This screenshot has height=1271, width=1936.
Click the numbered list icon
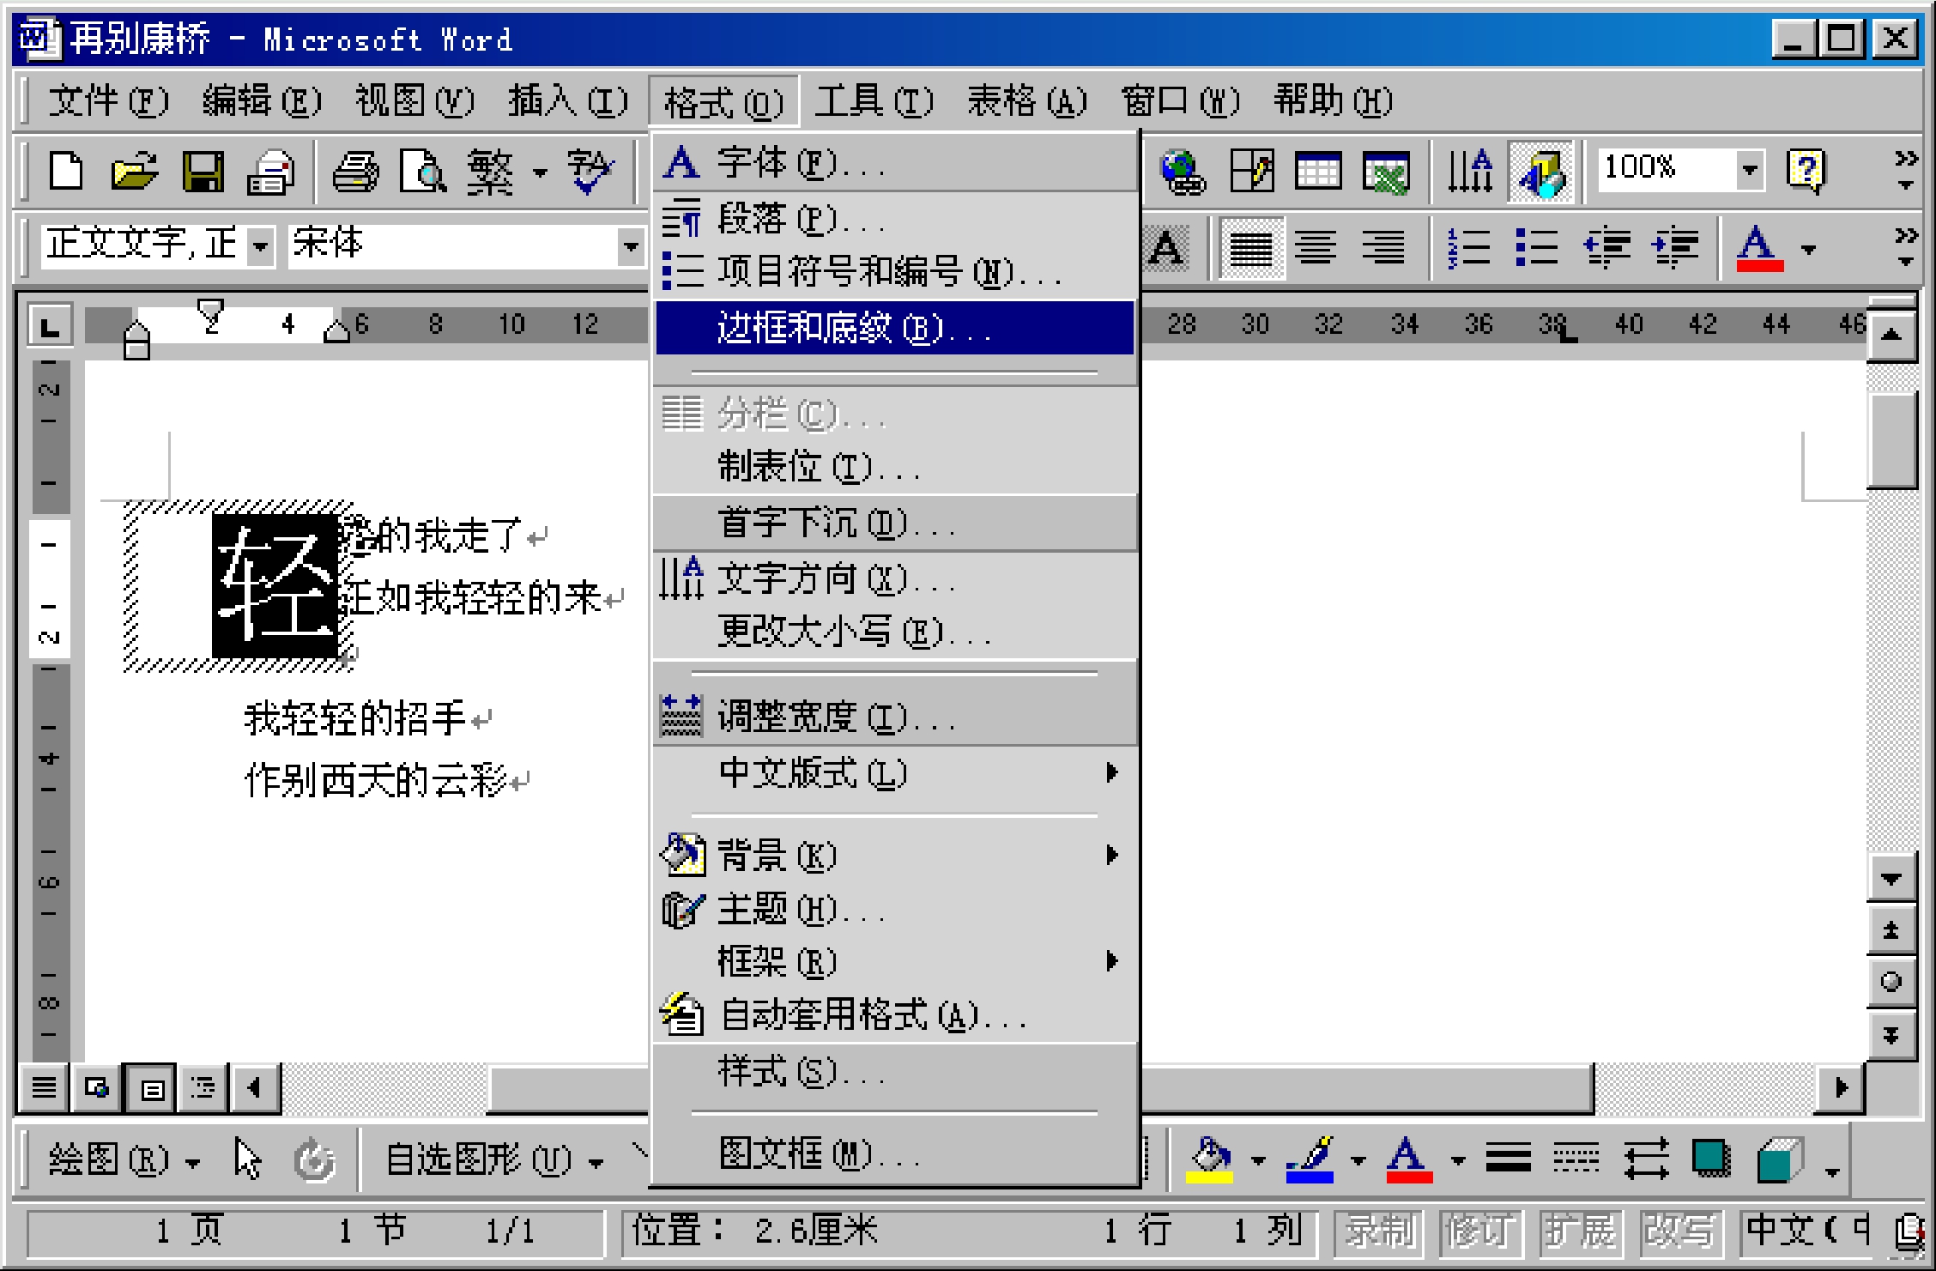point(1469,248)
